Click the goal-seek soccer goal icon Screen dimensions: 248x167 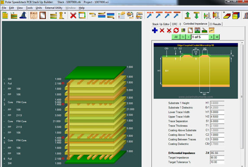coord(197,30)
